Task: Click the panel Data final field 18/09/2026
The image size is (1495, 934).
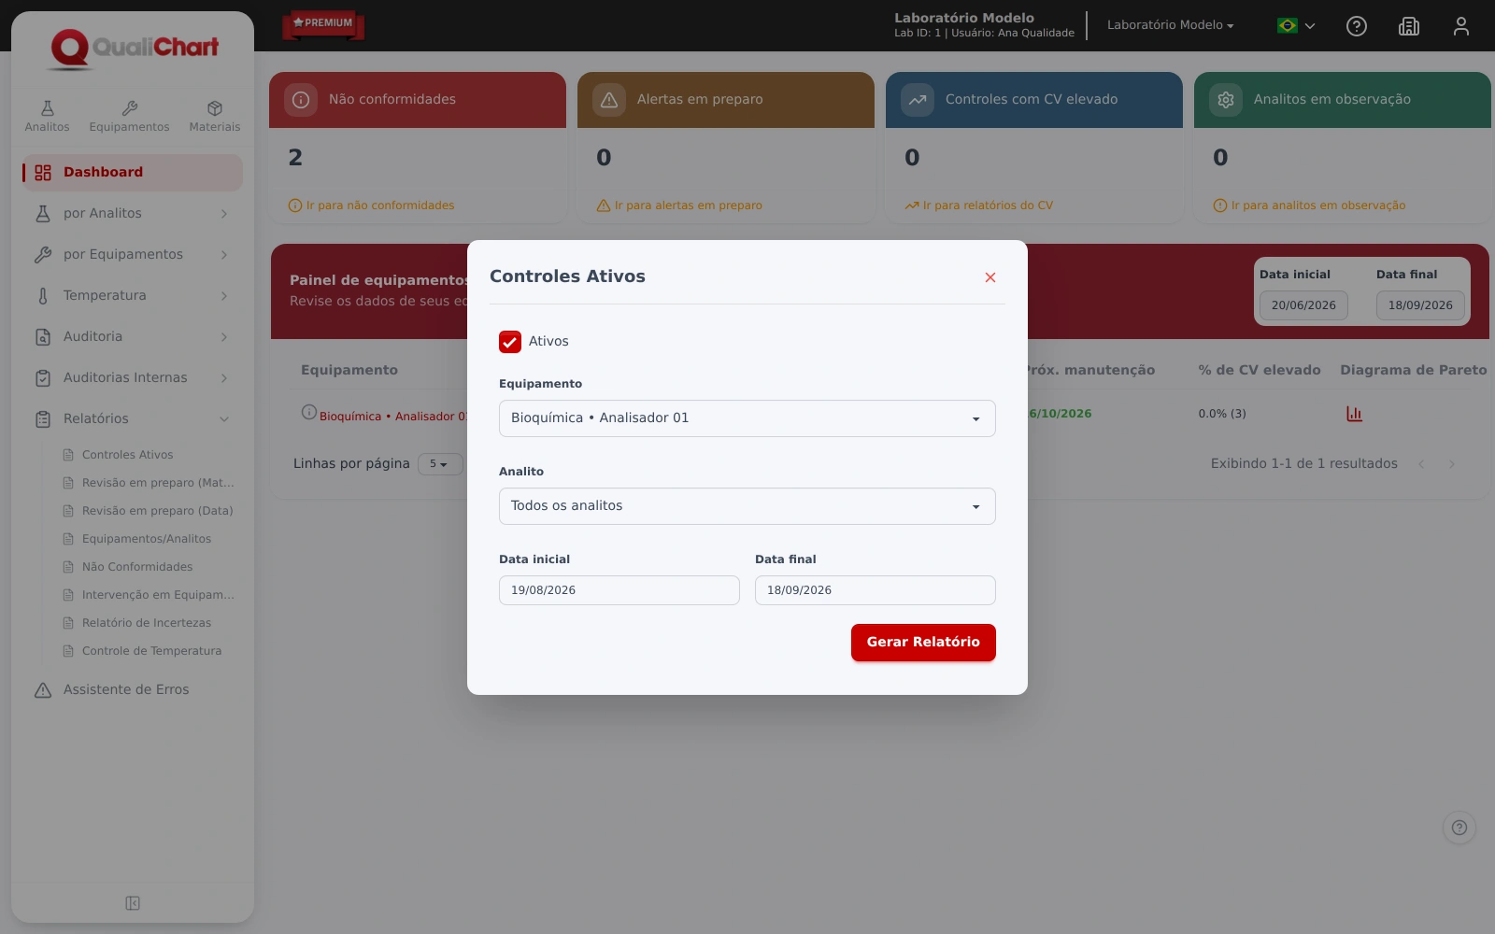Action: pos(1420,305)
